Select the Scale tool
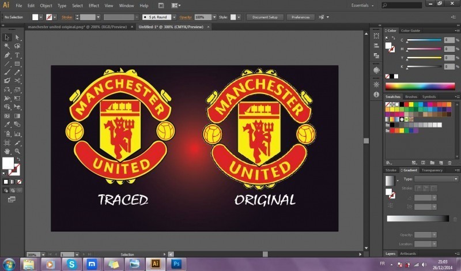The height and width of the screenshot is (271, 461). click(17, 89)
